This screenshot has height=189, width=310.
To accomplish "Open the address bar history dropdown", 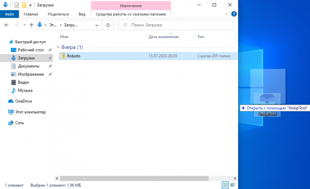I will [97, 25].
